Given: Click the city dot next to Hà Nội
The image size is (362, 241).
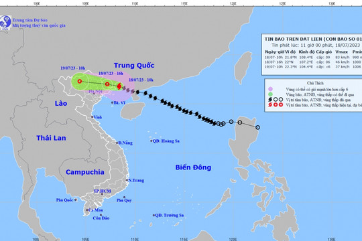Looking at the screenshot, I should tap(95, 94).
